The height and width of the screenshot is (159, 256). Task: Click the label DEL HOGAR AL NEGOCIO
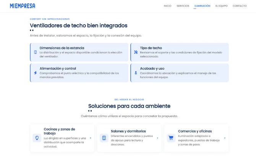pos(129,100)
